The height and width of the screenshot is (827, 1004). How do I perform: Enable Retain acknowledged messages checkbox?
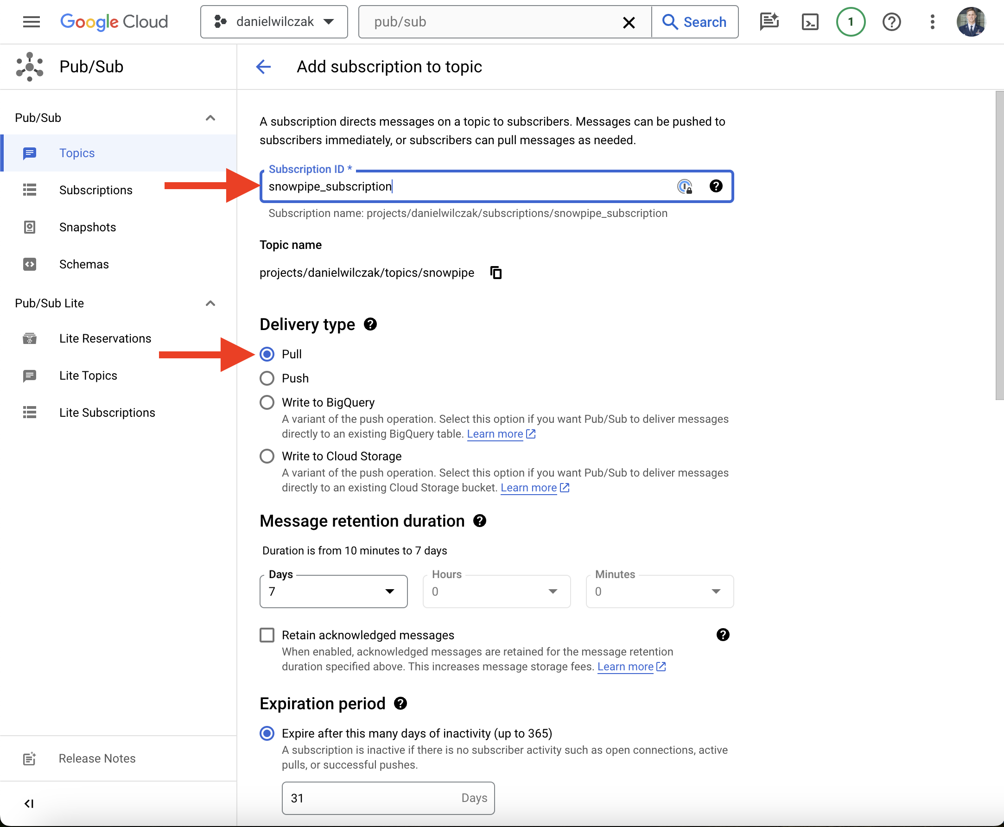[x=267, y=635]
